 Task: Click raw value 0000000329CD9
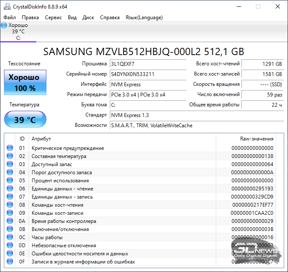click(x=252, y=197)
